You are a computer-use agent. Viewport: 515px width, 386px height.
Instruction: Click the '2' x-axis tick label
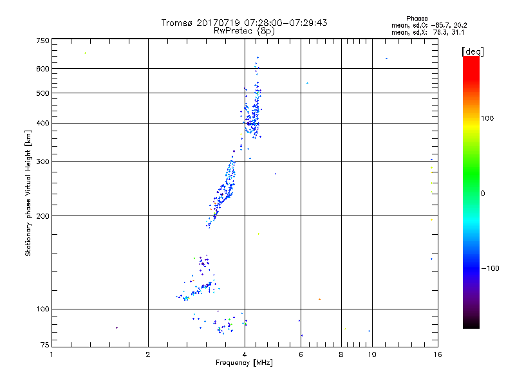tap(148, 354)
